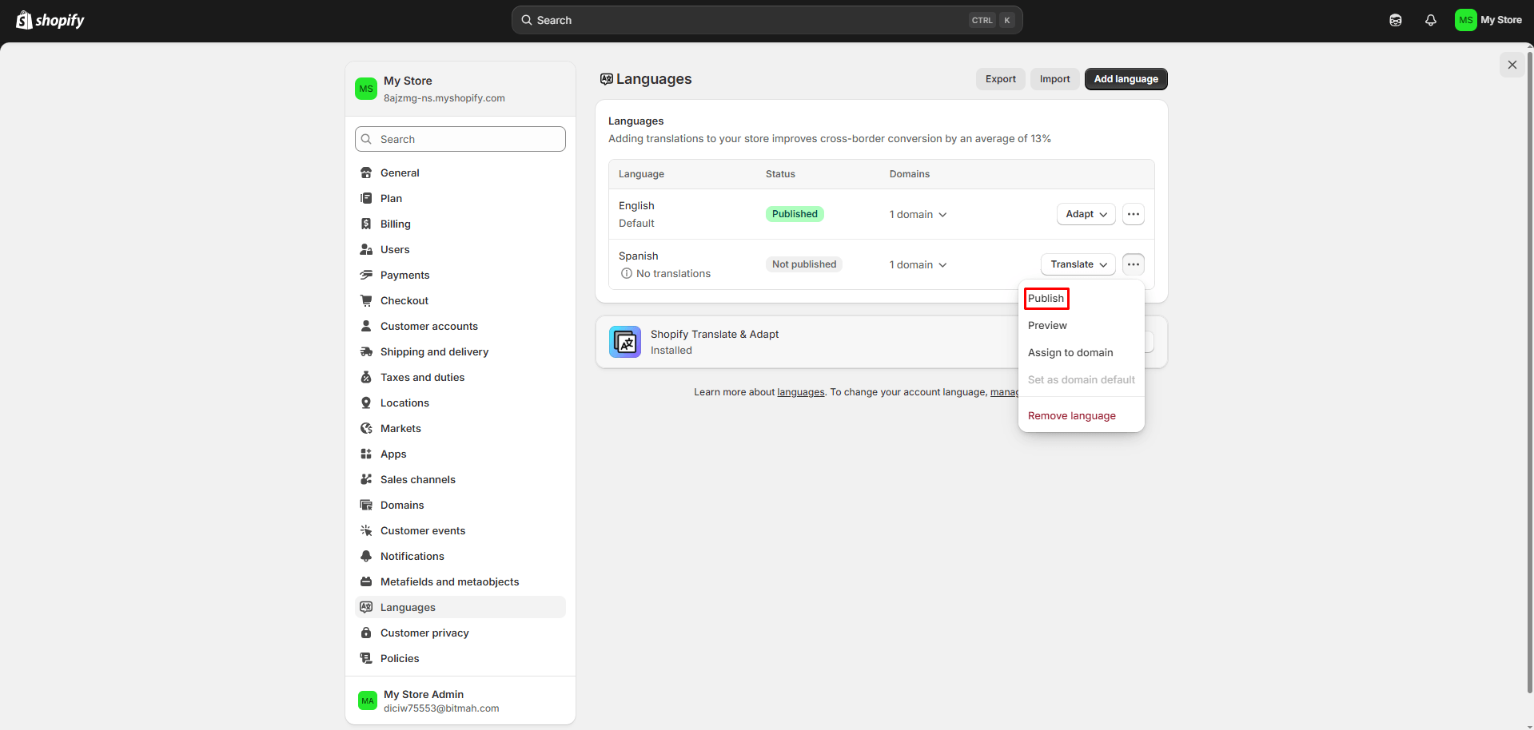
Task: Click the My Store header in sidebar
Action: pyautogui.click(x=460, y=89)
